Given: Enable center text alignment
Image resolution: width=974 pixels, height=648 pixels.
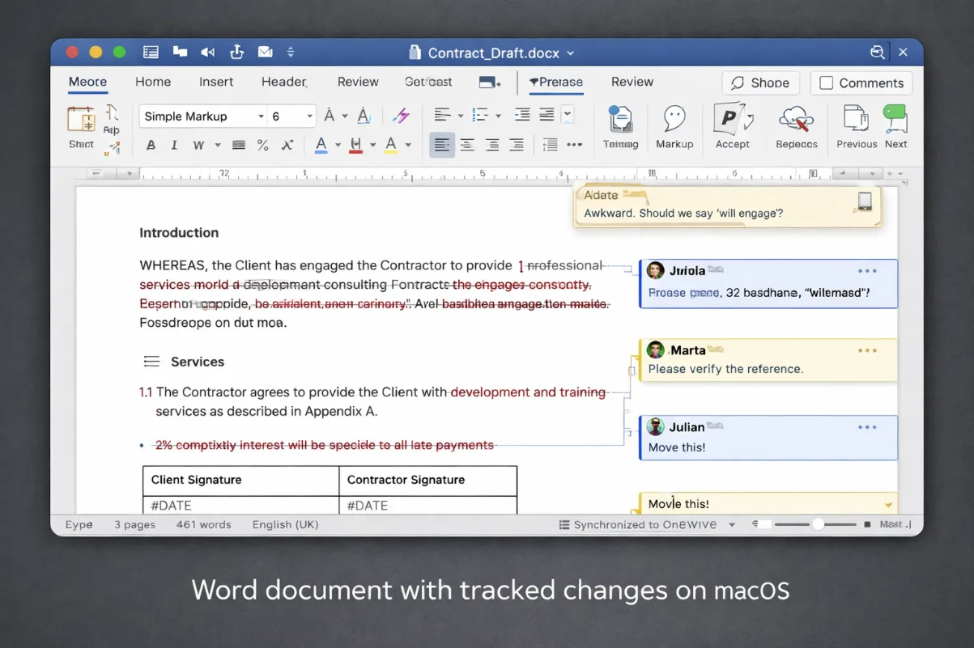Looking at the screenshot, I should [x=467, y=145].
